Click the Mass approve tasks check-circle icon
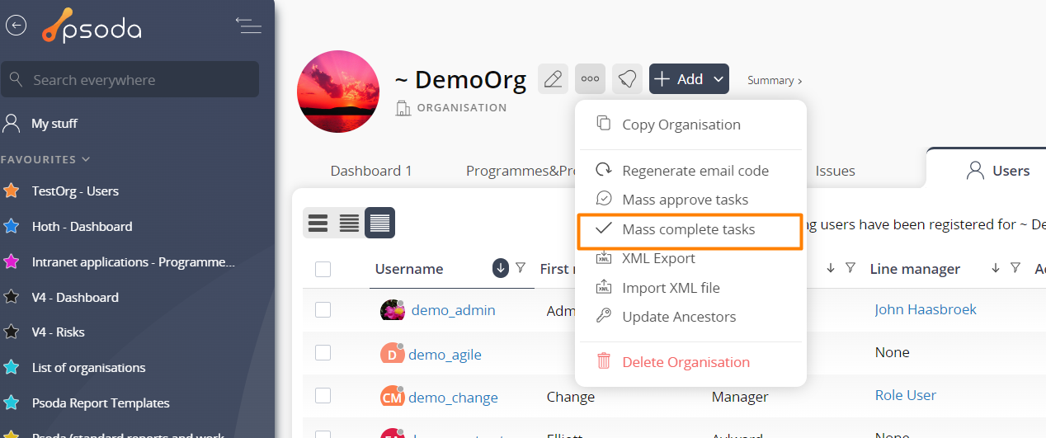The height and width of the screenshot is (438, 1046). coord(604,199)
